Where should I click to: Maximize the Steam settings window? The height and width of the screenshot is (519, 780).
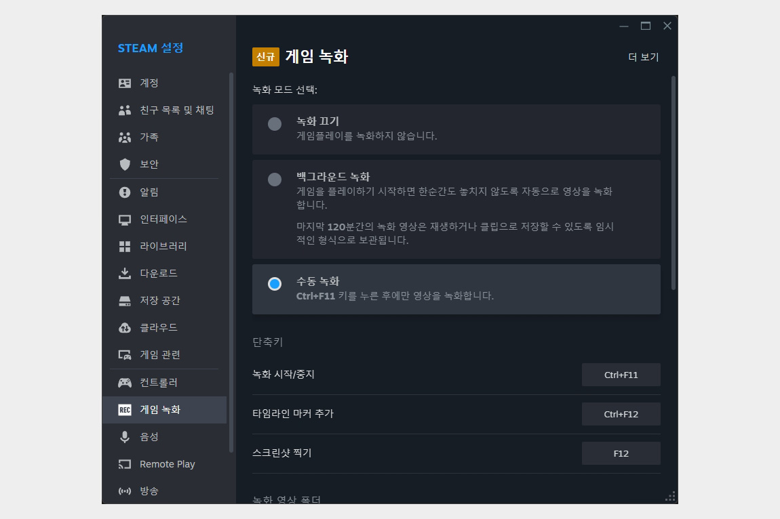tap(646, 26)
